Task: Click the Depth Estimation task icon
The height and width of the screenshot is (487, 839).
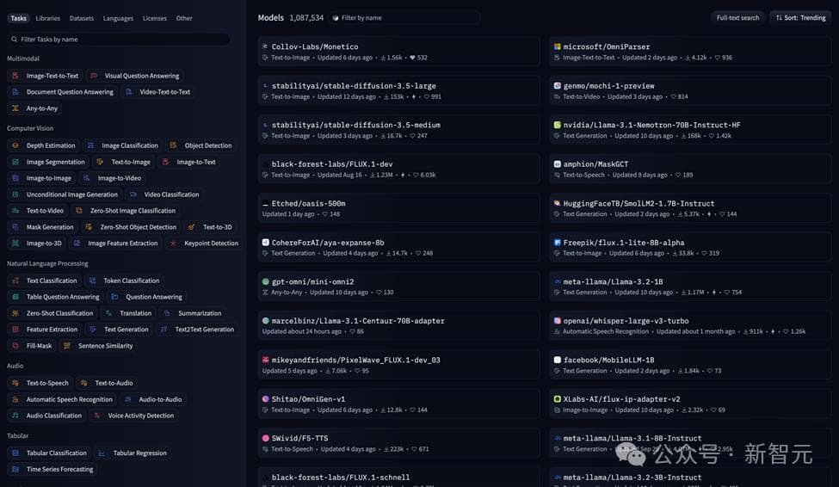Action: click(15, 145)
